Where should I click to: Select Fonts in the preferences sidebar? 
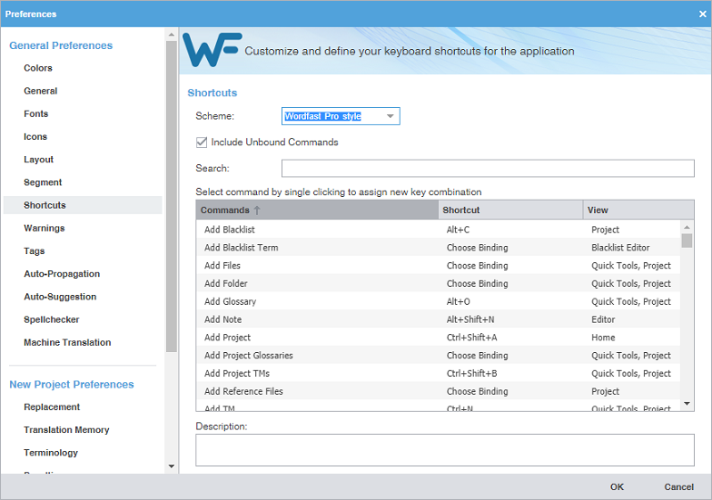36,114
